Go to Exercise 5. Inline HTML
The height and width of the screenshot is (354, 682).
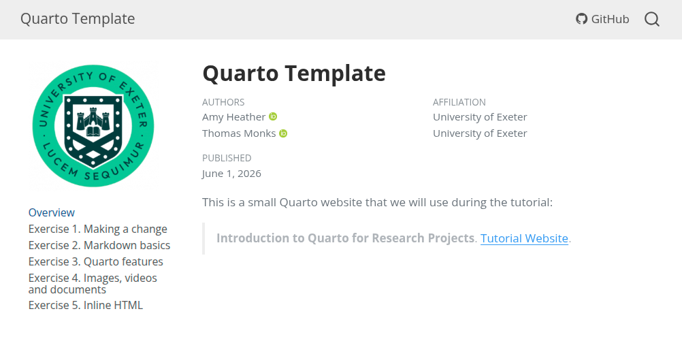86,305
